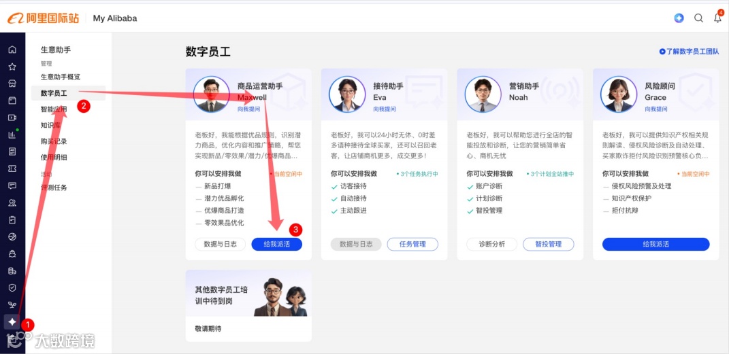This screenshot has height=354, width=729.
Task: Click the star favorites sidebar icon
Action: pos(12,67)
